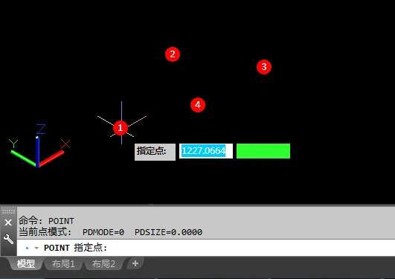
Task: Open the 布局2 layout tab
Action: [x=103, y=264]
